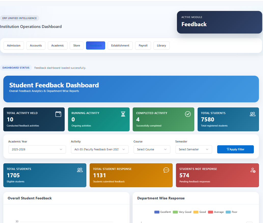
Task: Expand the Activity dropdown showing Act-55
Action: pos(100,149)
